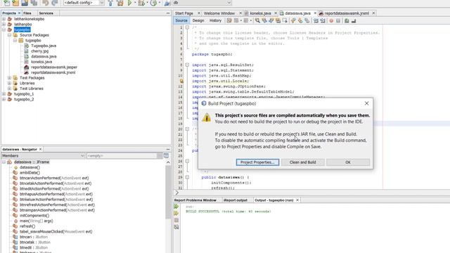Click the Clean and Build icon

(120, 3)
